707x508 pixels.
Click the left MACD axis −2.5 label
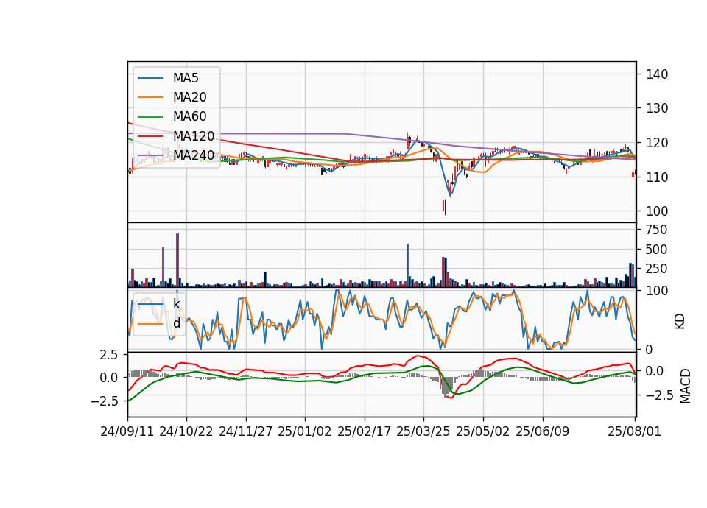point(104,401)
